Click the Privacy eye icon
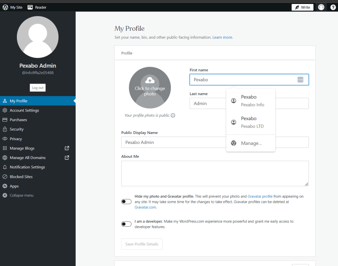 point(5,139)
